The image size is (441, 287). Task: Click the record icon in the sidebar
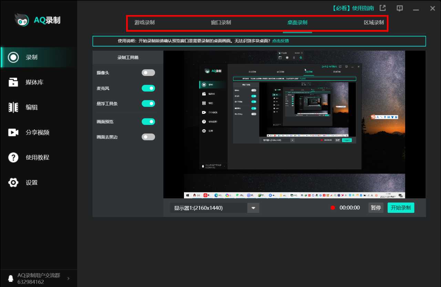coord(13,57)
